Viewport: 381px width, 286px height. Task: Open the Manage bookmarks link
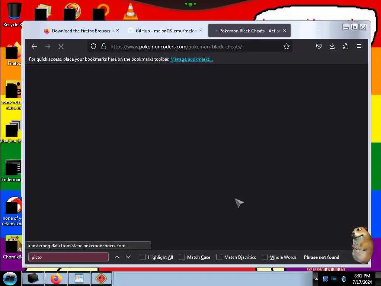pos(192,59)
